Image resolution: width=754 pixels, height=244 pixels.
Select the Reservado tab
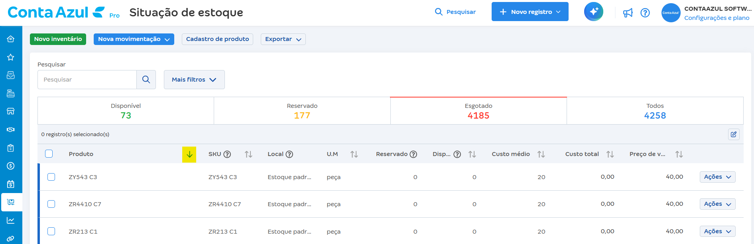[302, 111]
